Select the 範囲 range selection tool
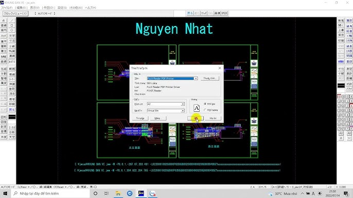The height and width of the screenshot is (198, 353). (x=12, y=69)
